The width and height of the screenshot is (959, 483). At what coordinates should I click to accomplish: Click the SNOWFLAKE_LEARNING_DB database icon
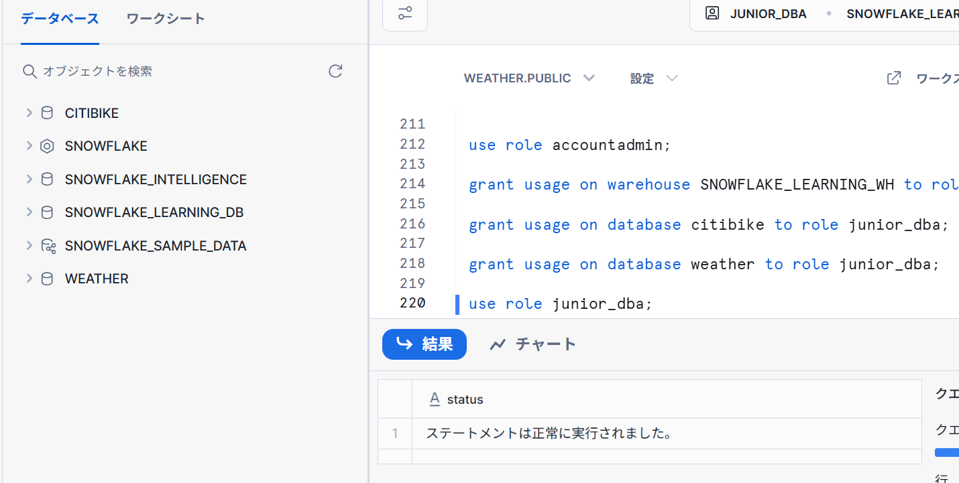pos(47,212)
